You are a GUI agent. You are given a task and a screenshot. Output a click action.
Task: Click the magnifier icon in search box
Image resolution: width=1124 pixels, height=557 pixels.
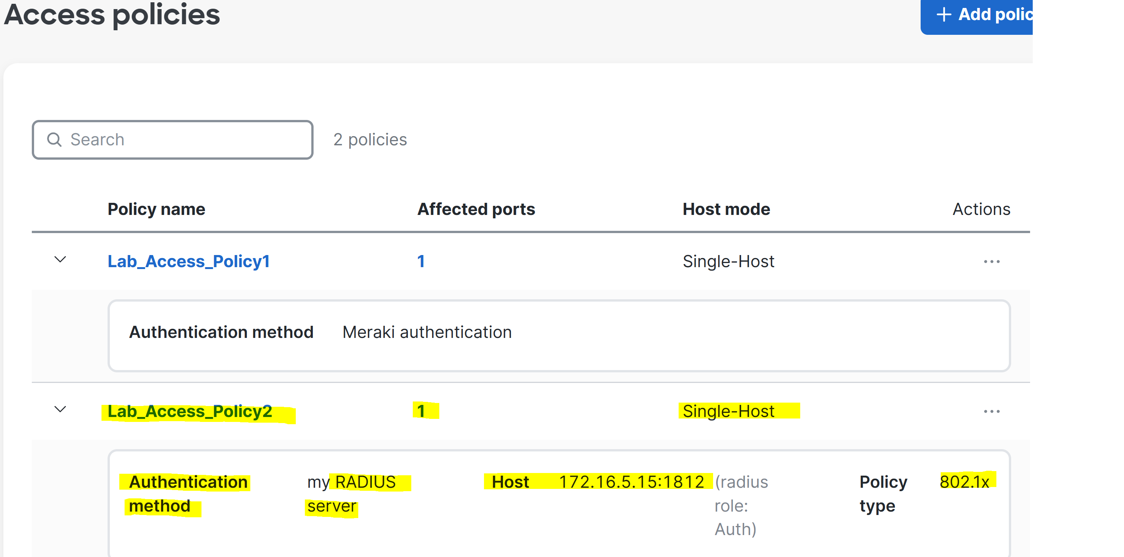(x=54, y=140)
